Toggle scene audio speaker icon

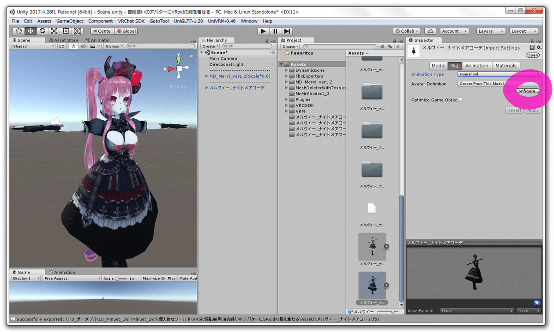click(83, 46)
